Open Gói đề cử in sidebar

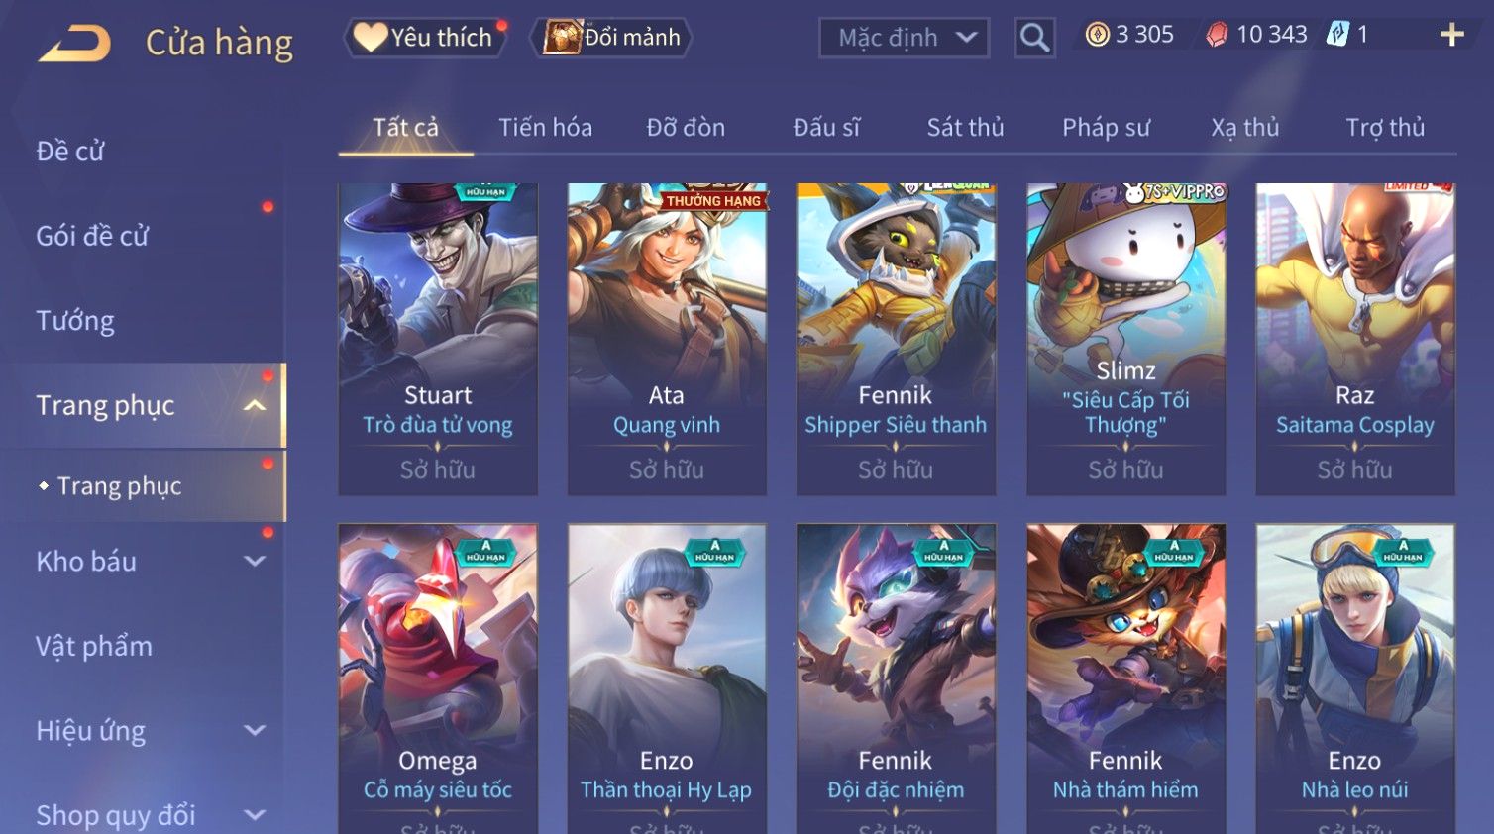point(92,236)
